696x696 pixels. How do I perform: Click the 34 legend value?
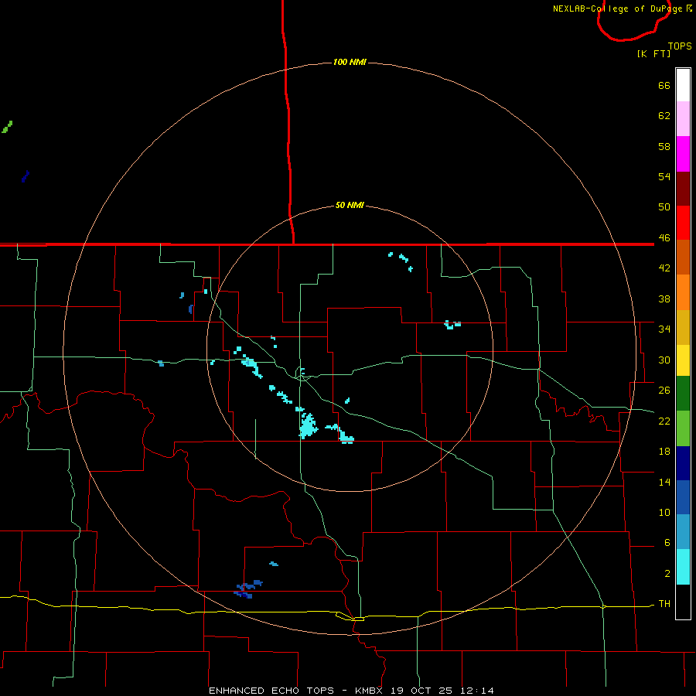(x=664, y=329)
